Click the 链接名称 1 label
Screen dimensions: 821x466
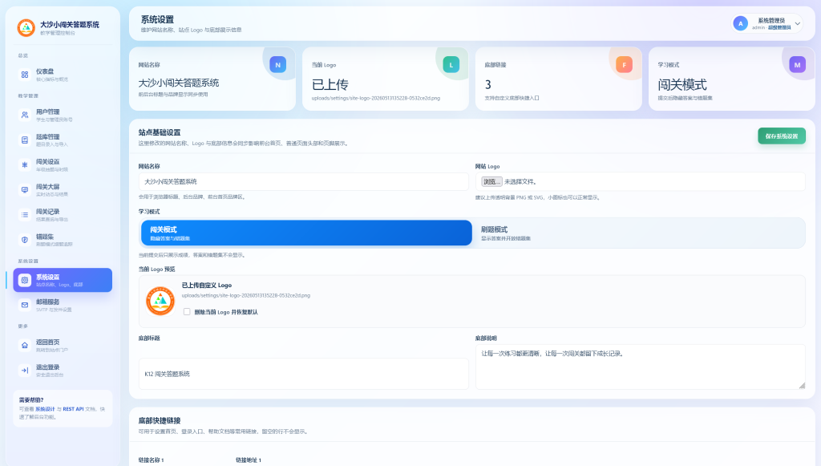[x=151, y=460]
